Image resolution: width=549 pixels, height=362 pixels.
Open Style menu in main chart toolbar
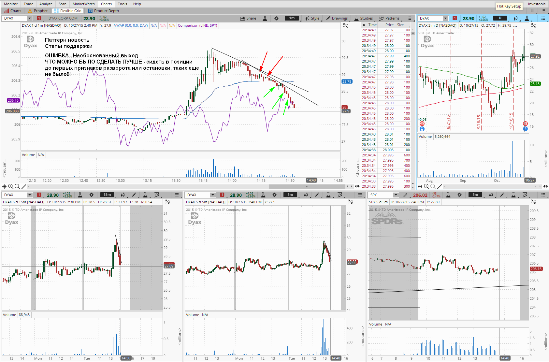[312, 18]
